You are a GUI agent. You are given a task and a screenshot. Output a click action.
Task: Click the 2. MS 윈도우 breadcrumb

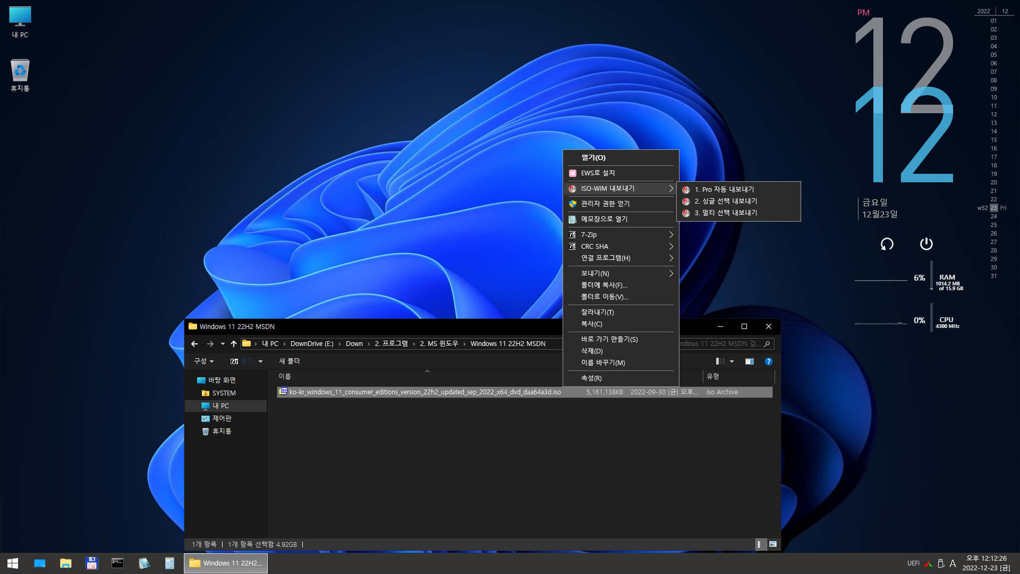pyautogui.click(x=439, y=344)
